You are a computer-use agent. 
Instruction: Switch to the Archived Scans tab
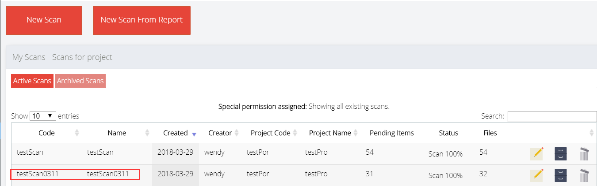click(x=80, y=81)
